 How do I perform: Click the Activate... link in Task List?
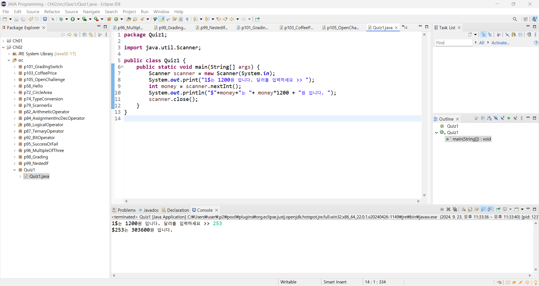tap(500, 43)
